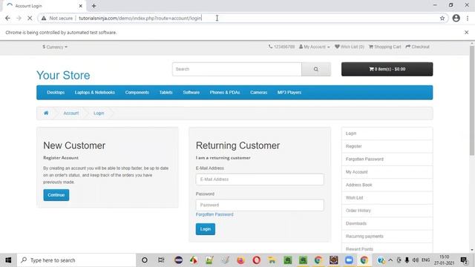
Task: Open Downloads in sidebar
Action: click(387, 223)
